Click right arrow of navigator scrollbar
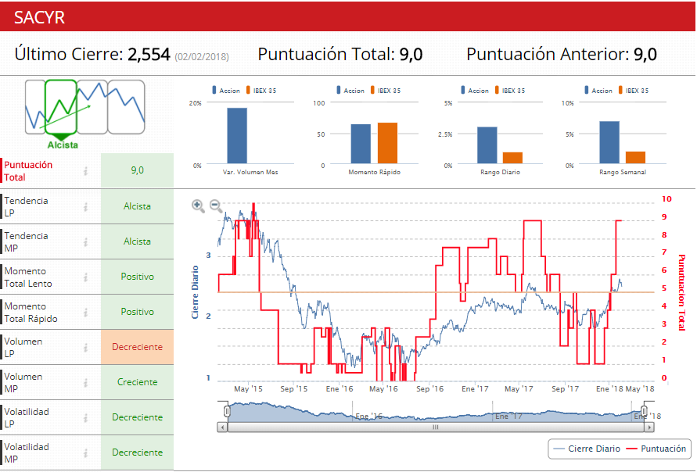Screen dimensions: 697x472 649,427
